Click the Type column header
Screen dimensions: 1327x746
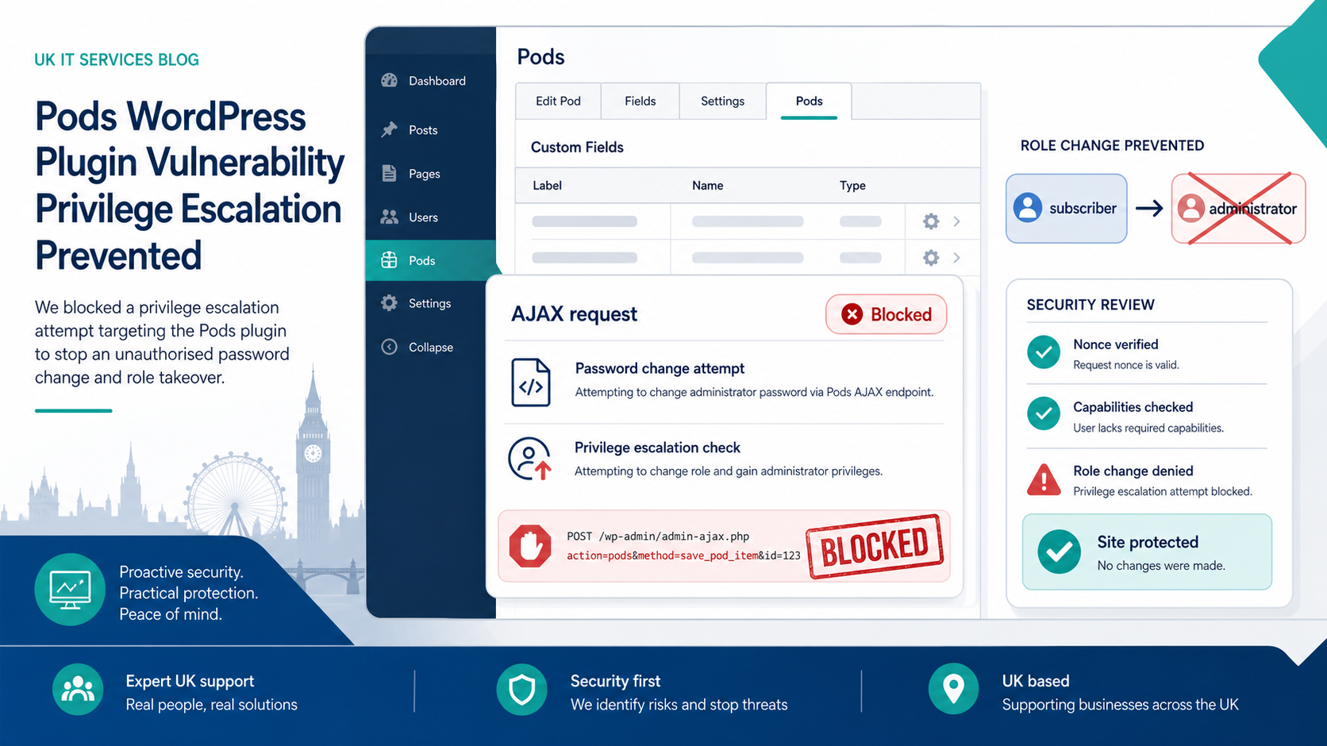click(x=852, y=185)
